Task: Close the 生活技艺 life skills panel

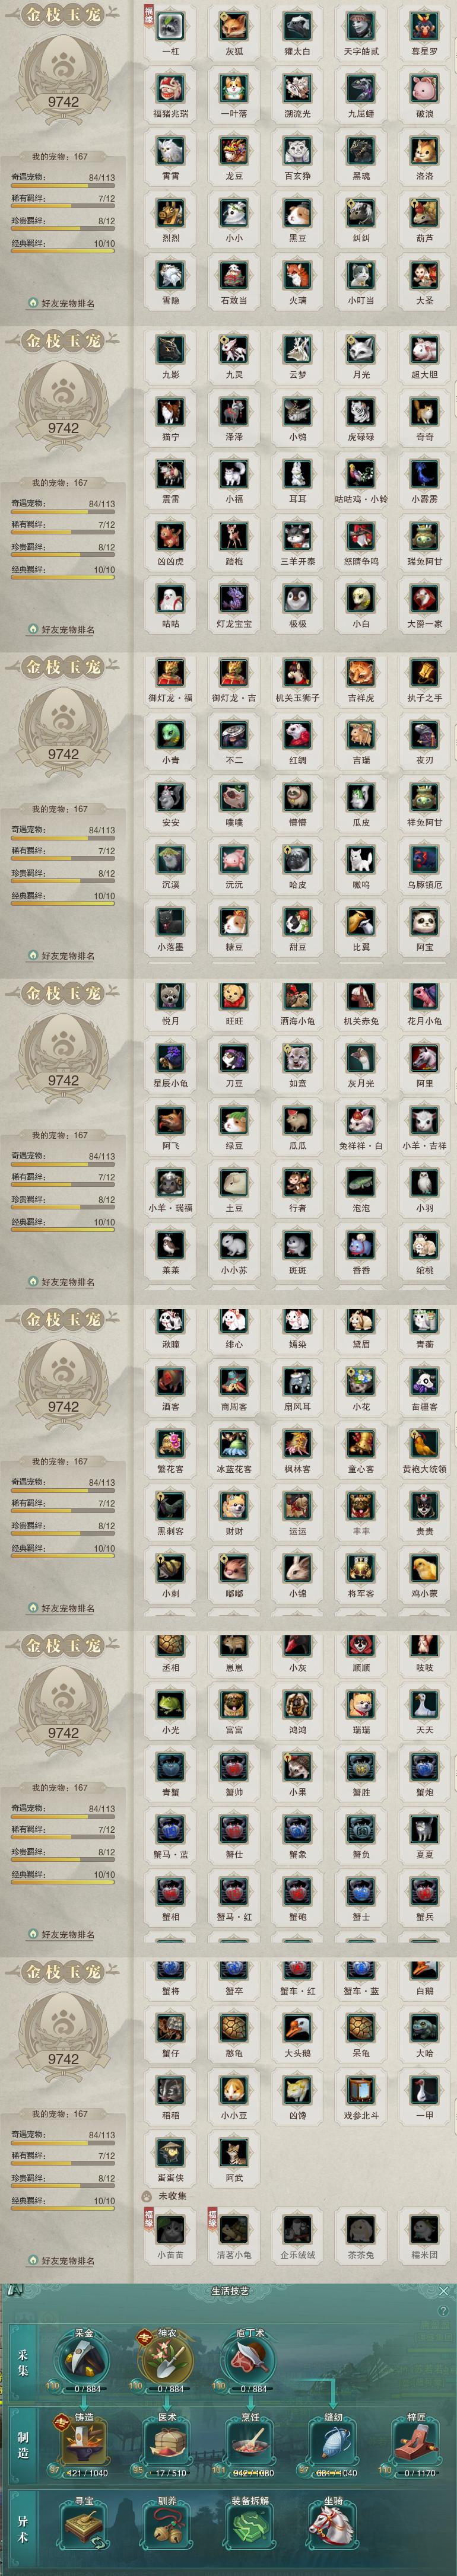Action: pyautogui.click(x=444, y=2290)
